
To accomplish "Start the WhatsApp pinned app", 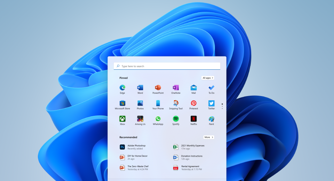I will (158, 119).
